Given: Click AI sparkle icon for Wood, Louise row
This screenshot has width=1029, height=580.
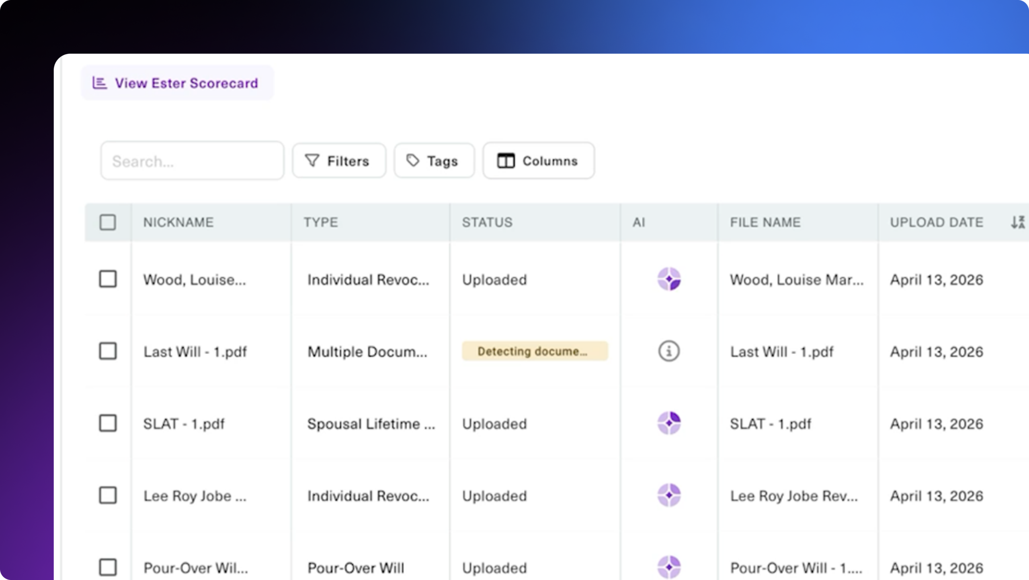Looking at the screenshot, I should point(669,279).
